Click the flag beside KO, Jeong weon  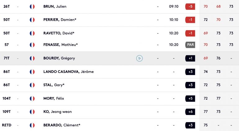tap(32, 112)
